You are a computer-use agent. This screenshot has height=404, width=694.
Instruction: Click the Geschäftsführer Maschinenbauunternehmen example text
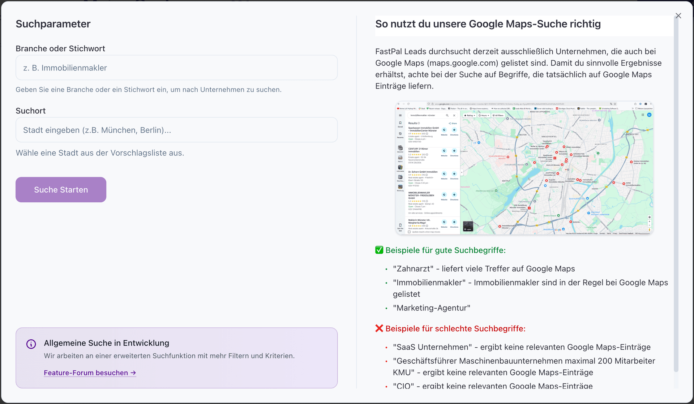524,361
